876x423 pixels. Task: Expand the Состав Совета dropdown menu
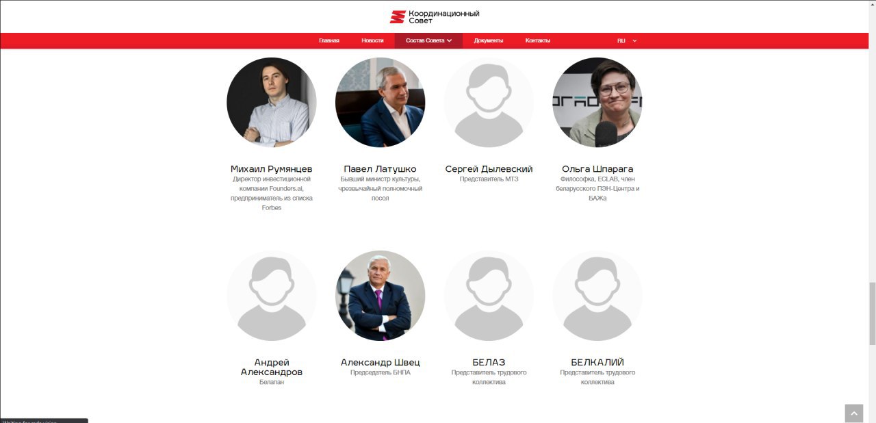coord(428,40)
